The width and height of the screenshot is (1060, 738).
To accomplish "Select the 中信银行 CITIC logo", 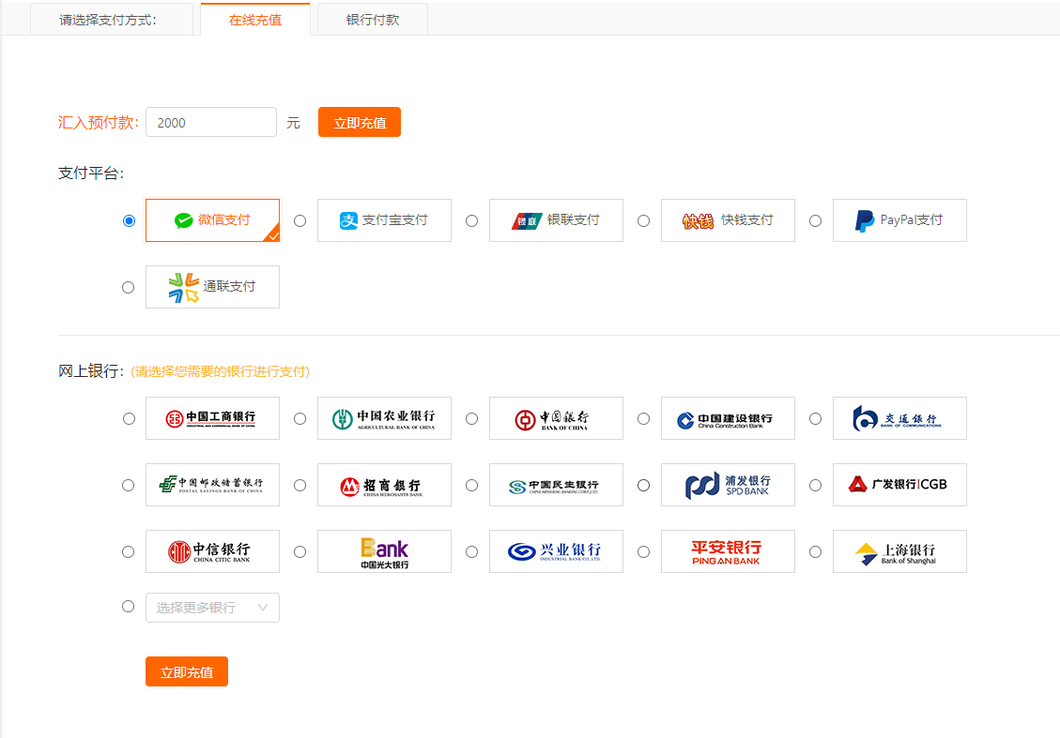I will tap(212, 551).
